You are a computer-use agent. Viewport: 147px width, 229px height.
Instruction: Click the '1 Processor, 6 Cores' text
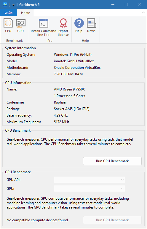[x=69, y=96]
